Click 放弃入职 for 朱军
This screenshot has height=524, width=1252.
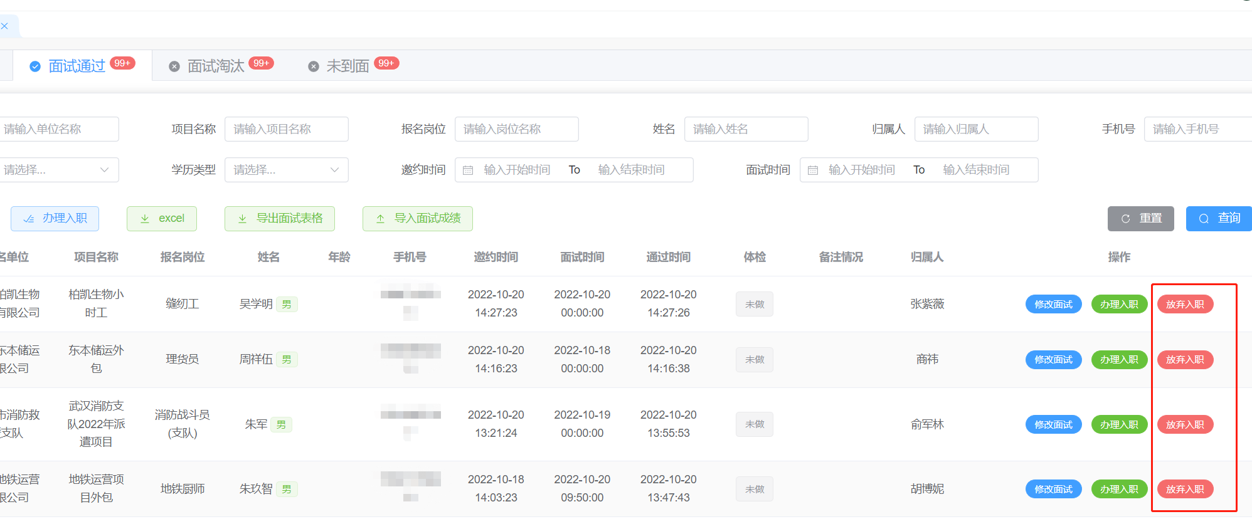click(x=1186, y=425)
